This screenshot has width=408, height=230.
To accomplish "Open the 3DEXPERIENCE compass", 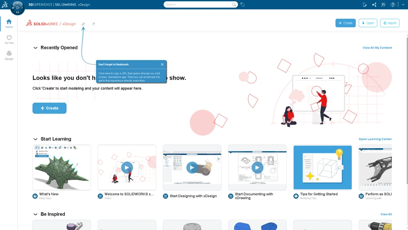I will [x=17, y=8].
